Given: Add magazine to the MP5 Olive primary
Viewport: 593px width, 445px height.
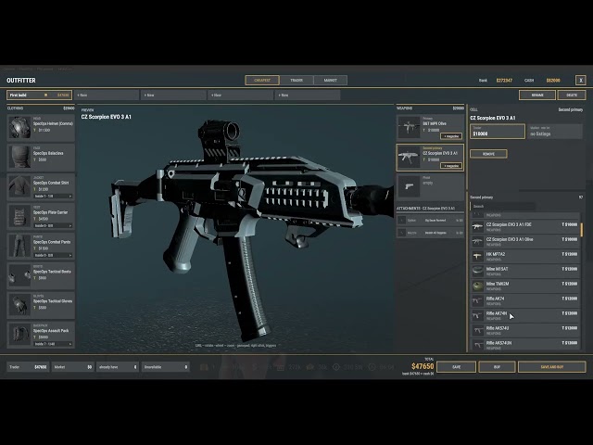Looking at the screenshot, I should [451, 136].
